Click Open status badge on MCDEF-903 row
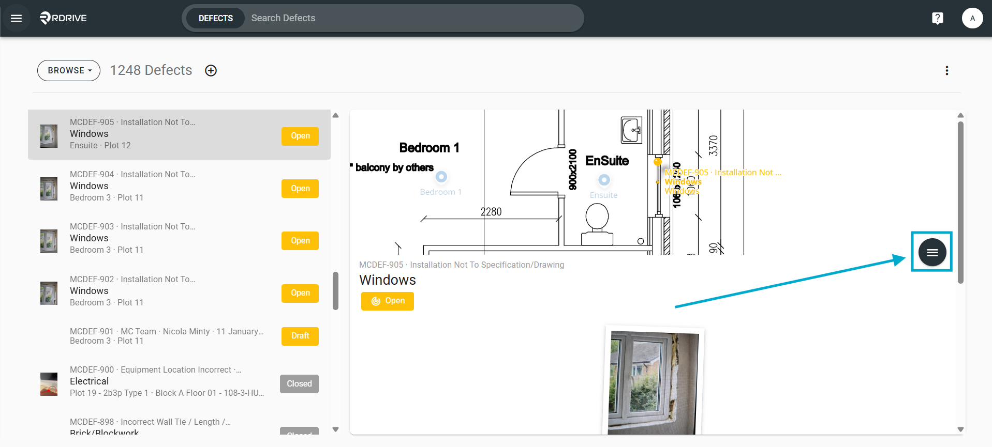This screenshot has height=447, width=992. click(x=300, y=241)
